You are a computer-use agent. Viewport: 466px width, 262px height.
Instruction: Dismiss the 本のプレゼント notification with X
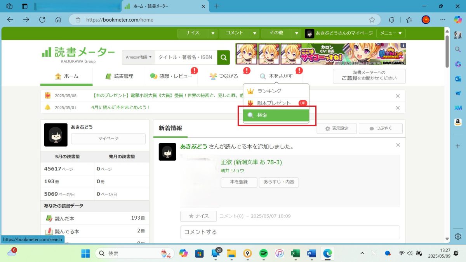click(398, 96)
